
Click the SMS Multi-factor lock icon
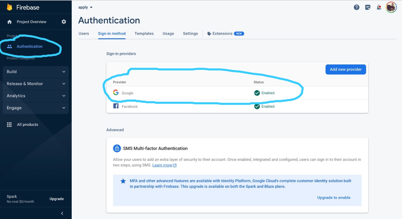[117, 148]
